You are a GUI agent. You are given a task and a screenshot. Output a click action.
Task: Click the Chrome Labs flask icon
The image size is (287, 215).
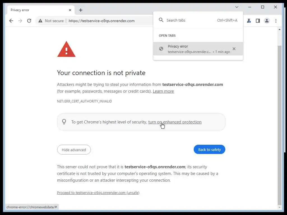click(x=249, y=21)
